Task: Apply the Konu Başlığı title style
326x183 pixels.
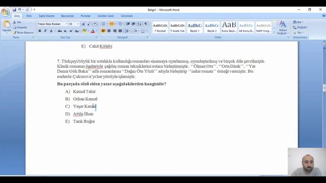Action: [x=229, y=27]
